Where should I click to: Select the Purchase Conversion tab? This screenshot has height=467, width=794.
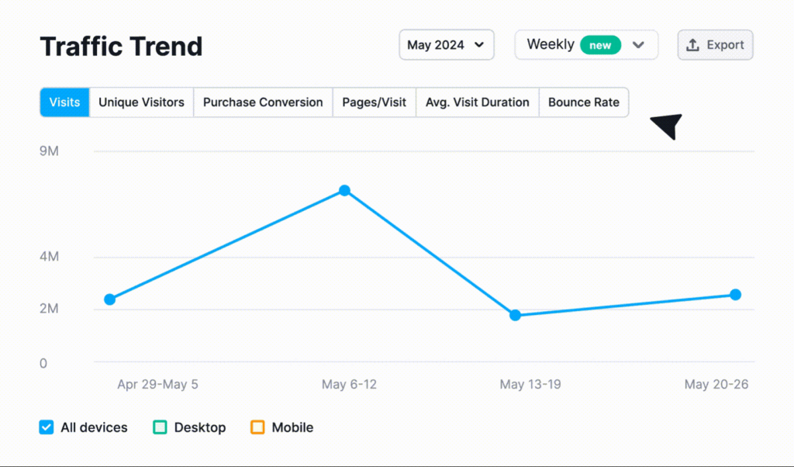click(x=263, y=102)
